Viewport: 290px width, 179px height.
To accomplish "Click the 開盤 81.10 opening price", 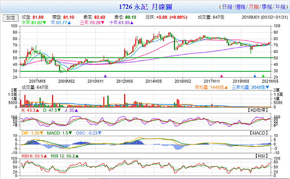I will (63, 17).
